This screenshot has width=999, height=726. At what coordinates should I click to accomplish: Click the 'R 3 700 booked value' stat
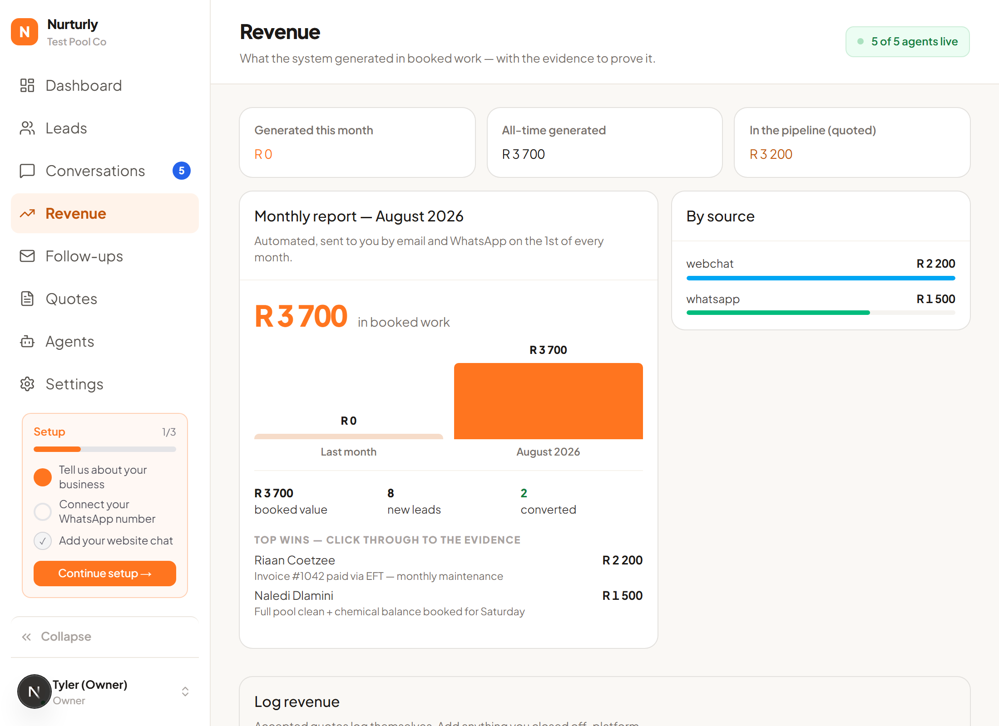(291, 501)
